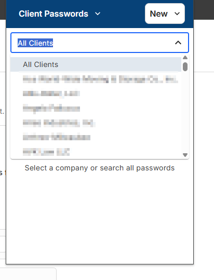The width and height of the screenshot is (214, 280).
Task: Focus the All Clients search field
Action: 100,43
